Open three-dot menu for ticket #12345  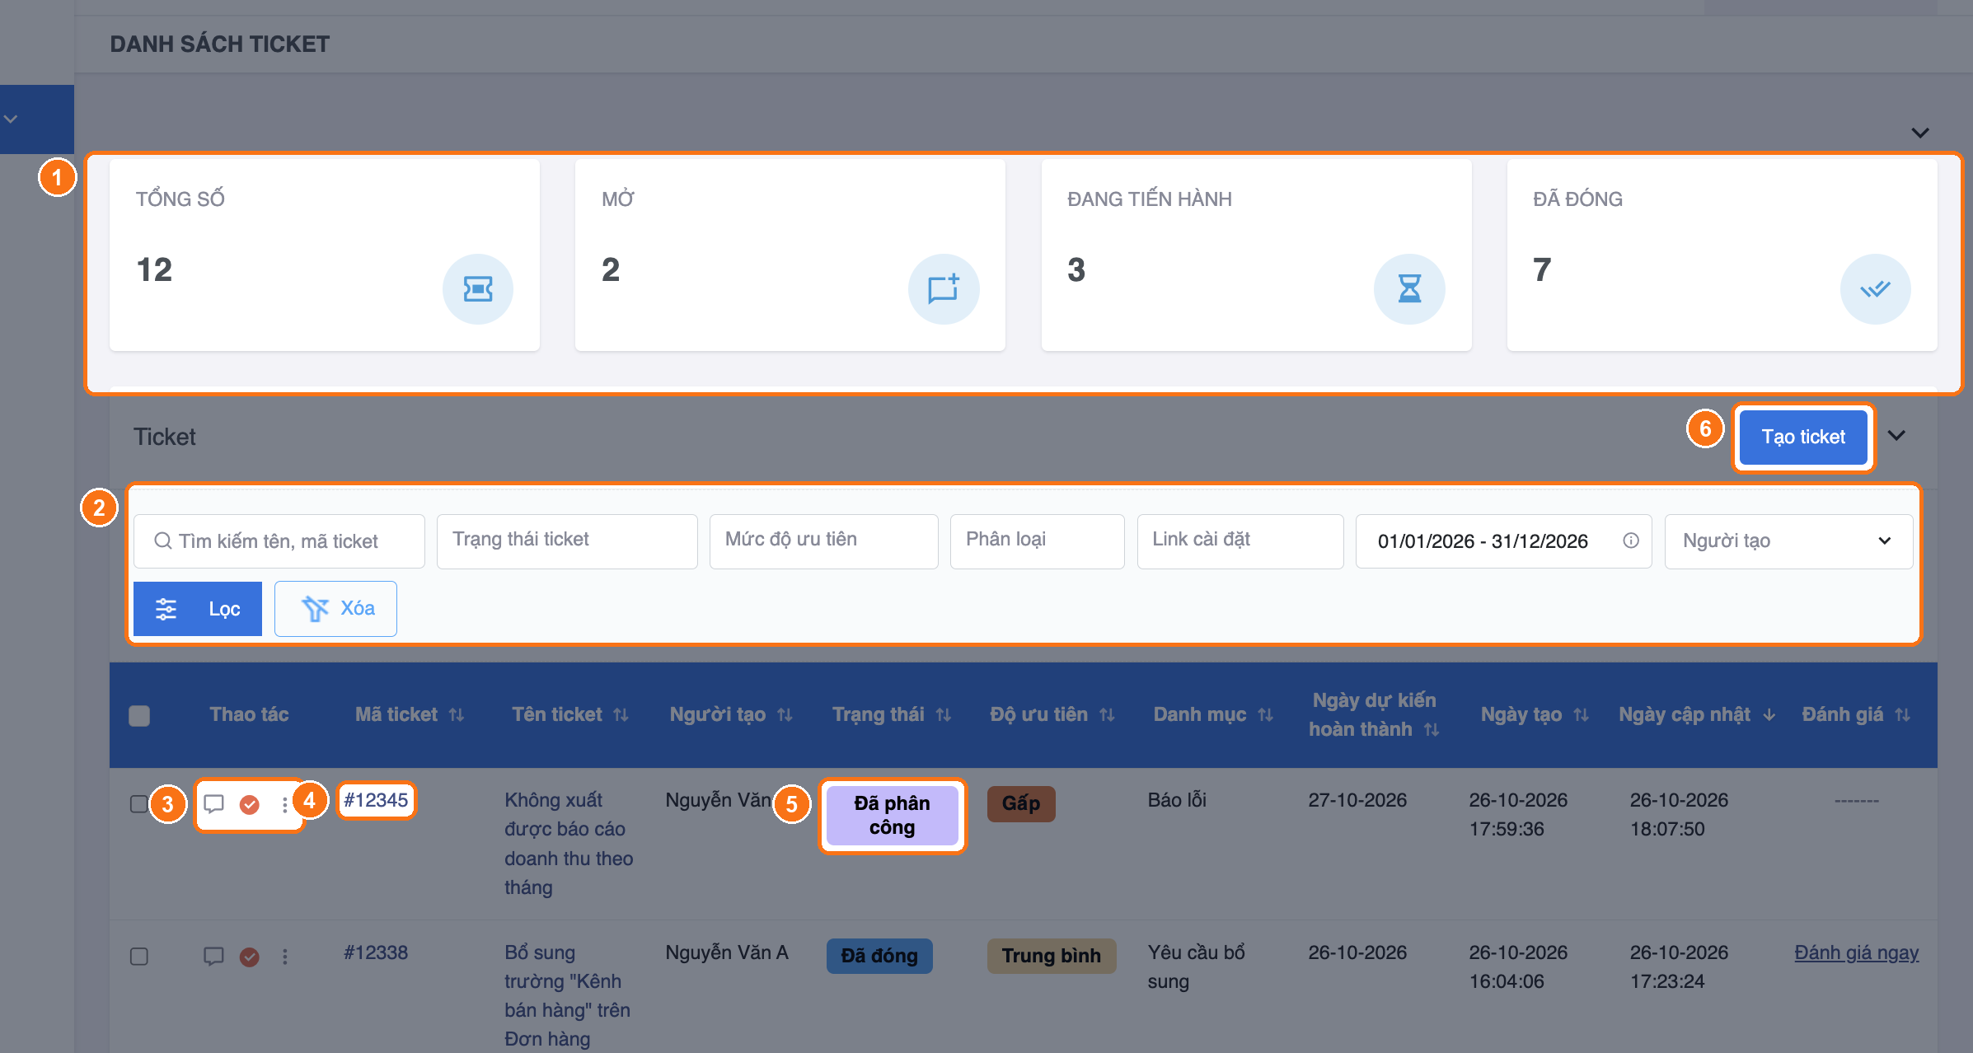tap(285, 804)
